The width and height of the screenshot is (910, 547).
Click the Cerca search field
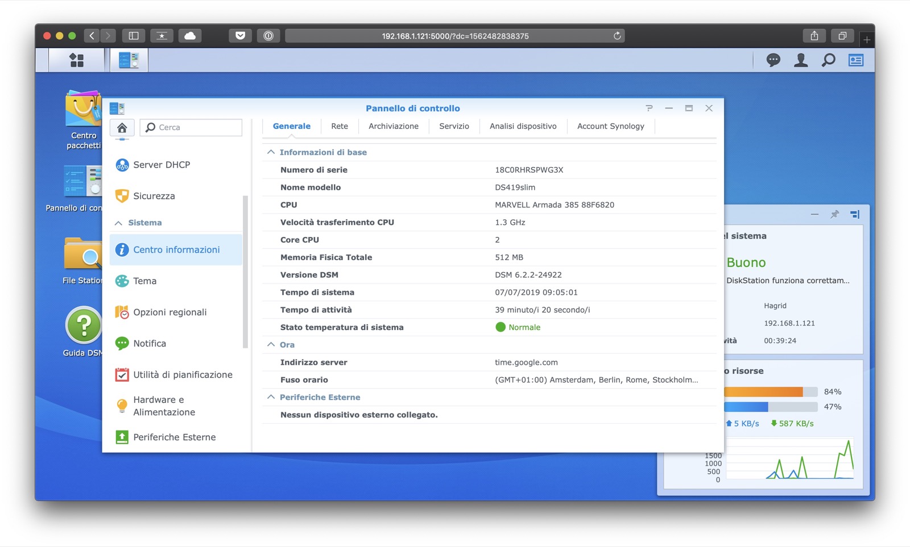coord(191,127)
